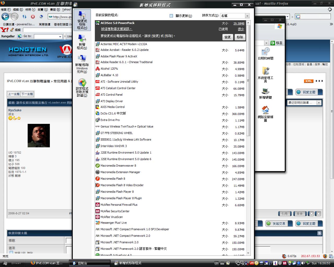Click the Google search box in Firefox
The height and width of the screenshot is (267, 334).
[x=313, y=17]
